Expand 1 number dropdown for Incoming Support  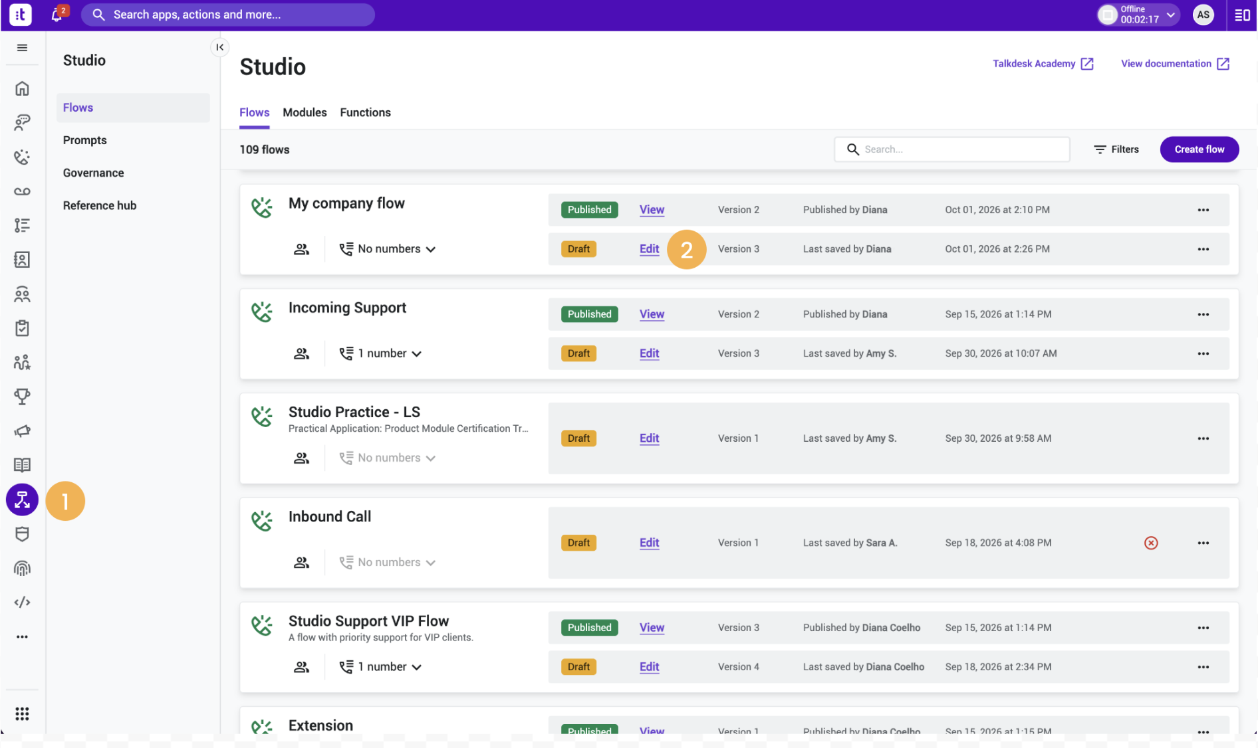tap(380, 353)
